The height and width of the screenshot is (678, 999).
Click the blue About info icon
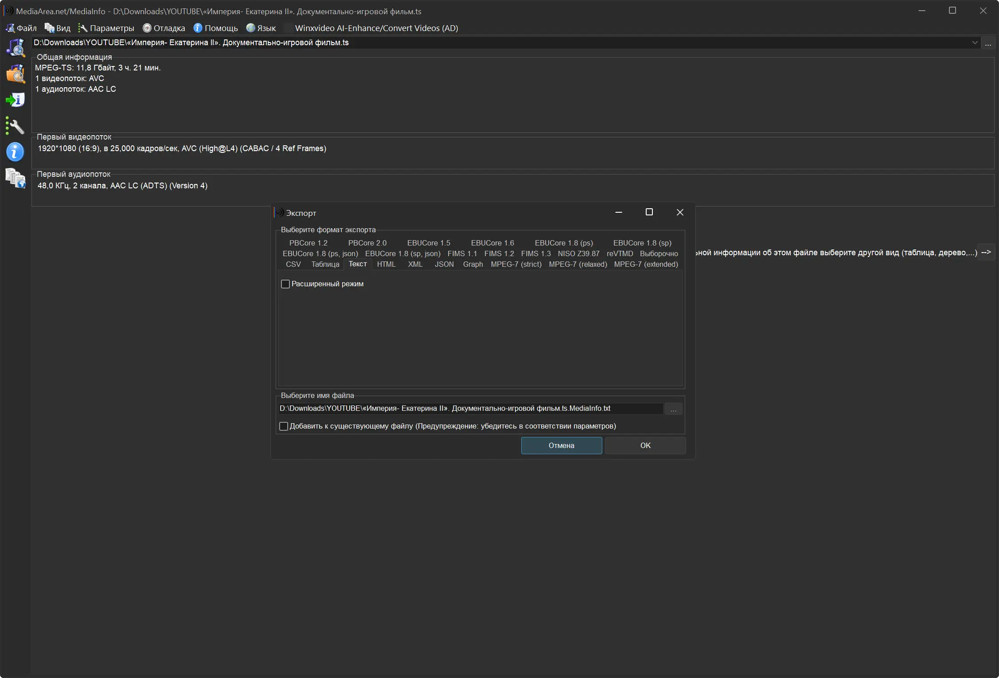(x=16, y=152)
